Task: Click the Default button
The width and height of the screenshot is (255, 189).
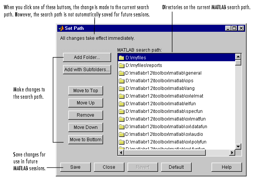Action: point(176,167)
